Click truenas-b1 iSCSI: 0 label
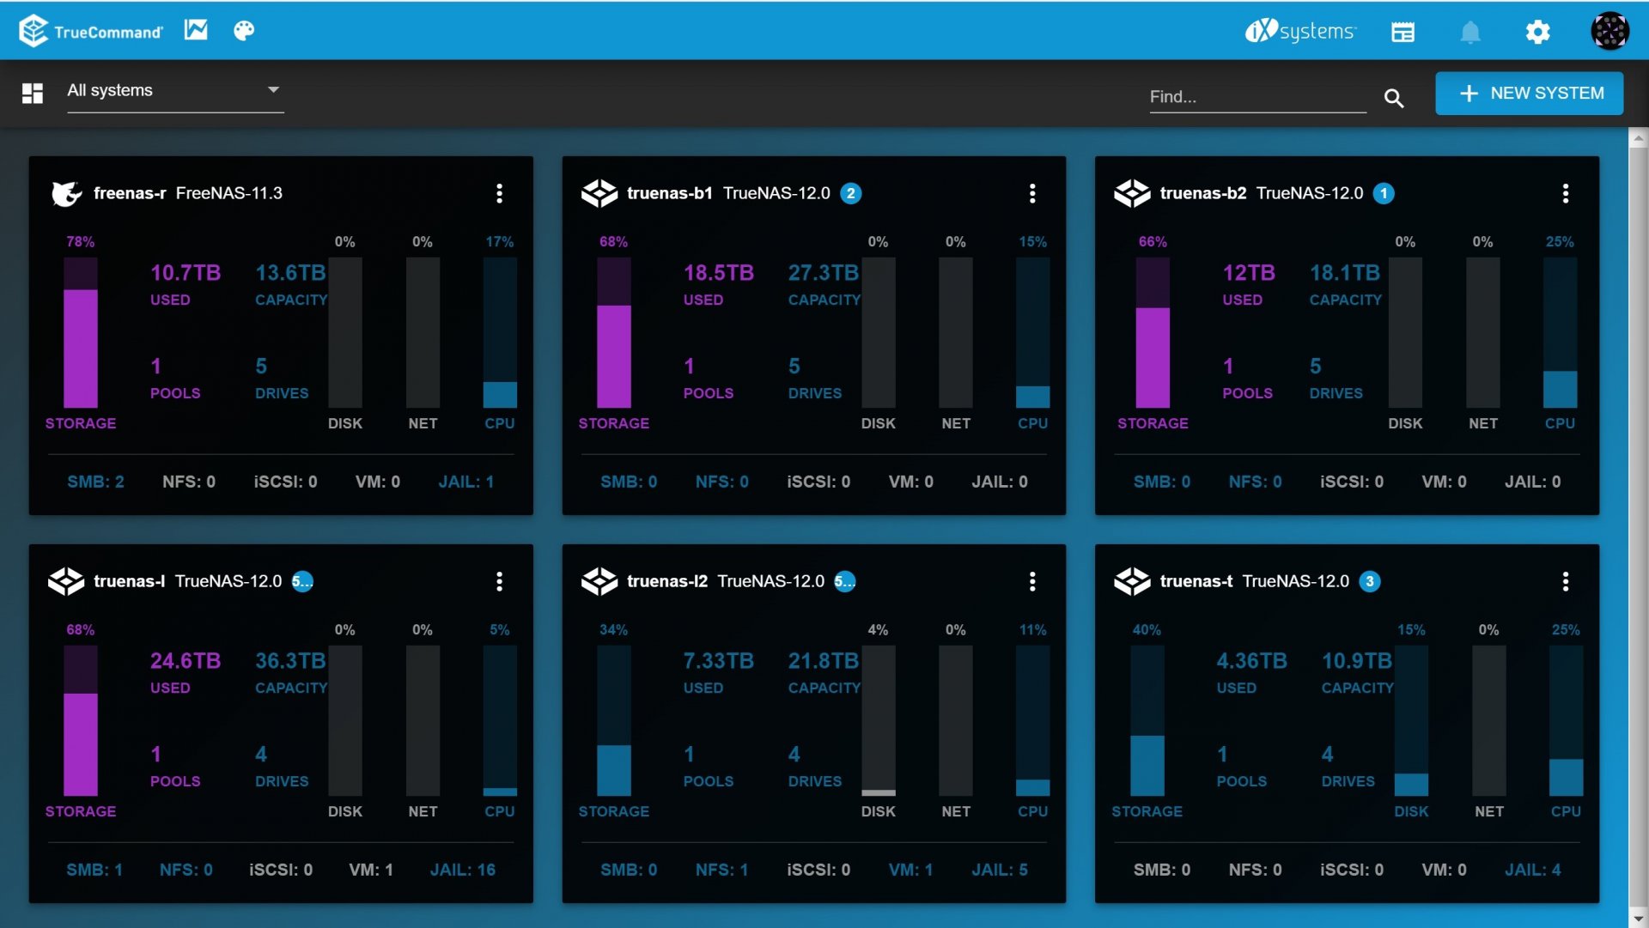 pyautogui.click(x=818, y=482)
